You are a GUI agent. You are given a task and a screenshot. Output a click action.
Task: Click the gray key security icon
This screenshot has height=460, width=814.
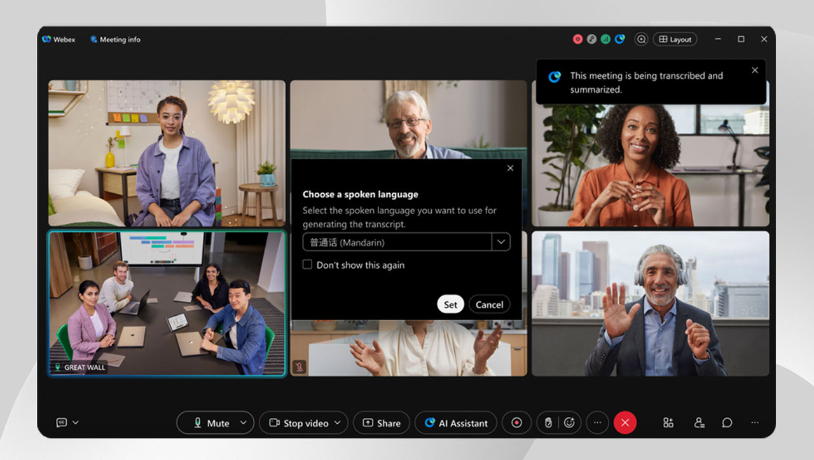tap(591, 39)
